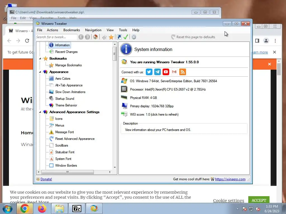Open Windows Explorer from the taskbar

[59, 208]
